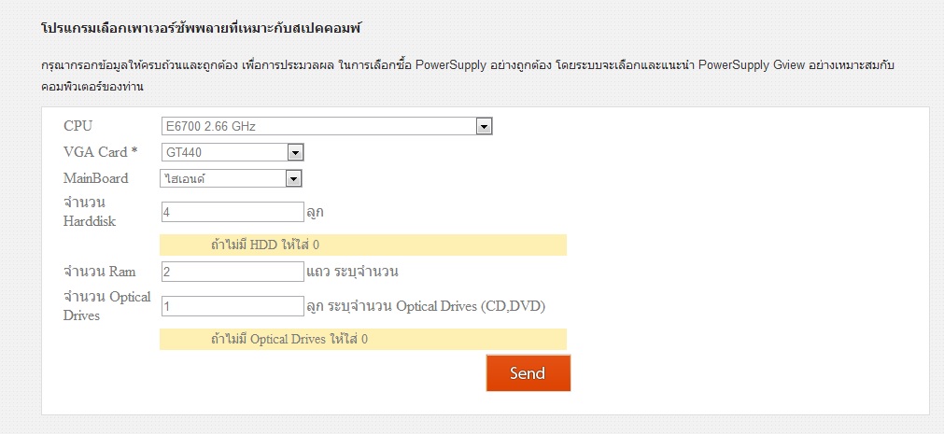Select the MainBoard label text
The height and width of the screenshot is (434, 944).
coord(96,178)
